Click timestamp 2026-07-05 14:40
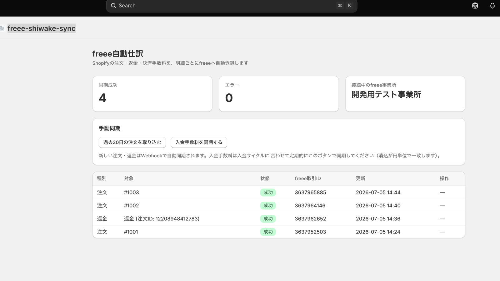Image resolution: width=500 pixels, height=281 pixels. click(378, 206)
